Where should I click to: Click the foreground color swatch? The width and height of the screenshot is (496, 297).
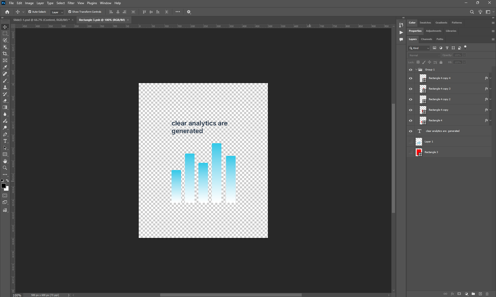[x=3, y=186]
